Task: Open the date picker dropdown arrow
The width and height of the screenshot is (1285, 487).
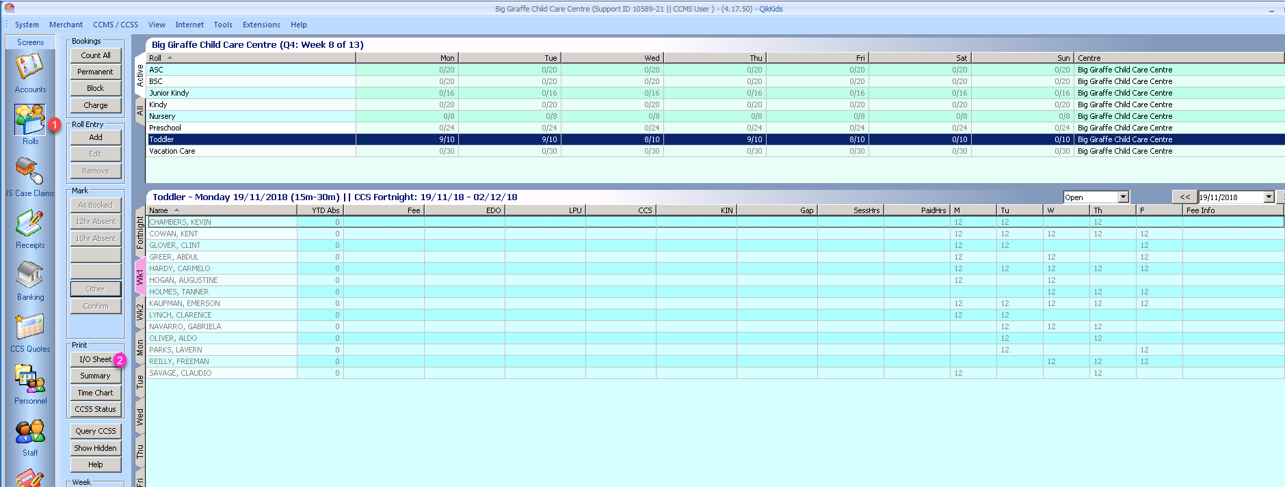Action: pyautogui.click(x=1269, y=197)
